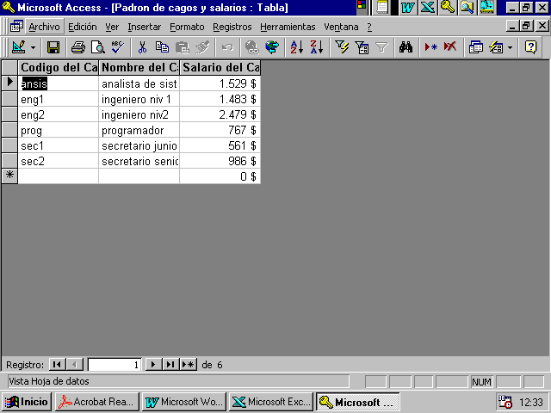
Task: Click the Copy icon
Action: [162, 47]
